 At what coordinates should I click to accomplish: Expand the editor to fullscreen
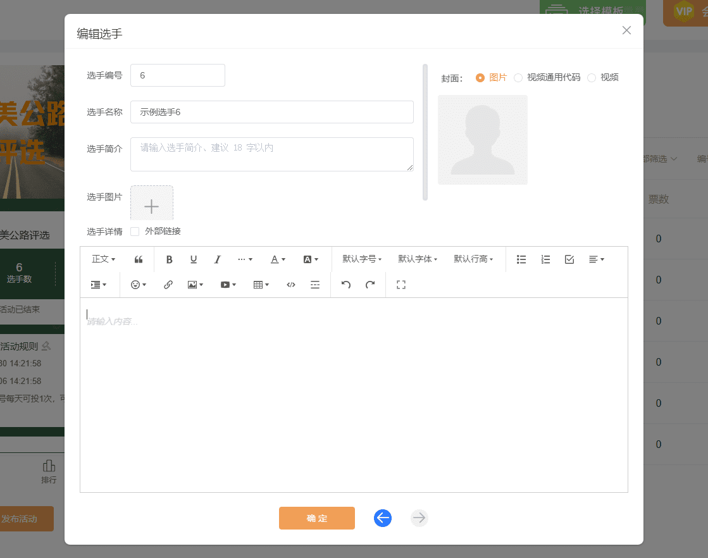(401, 284)
